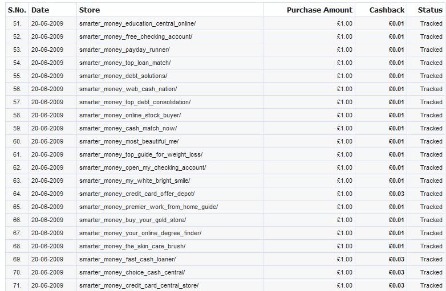The height and width of the screenshot is (291, 446).
Task: Click Tracked status of row 69
Action: pyautogui.click(x=431, y=259)
